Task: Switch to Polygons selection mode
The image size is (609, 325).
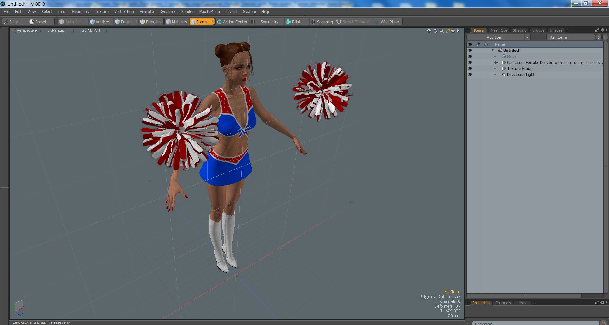Action: point(151,22)
